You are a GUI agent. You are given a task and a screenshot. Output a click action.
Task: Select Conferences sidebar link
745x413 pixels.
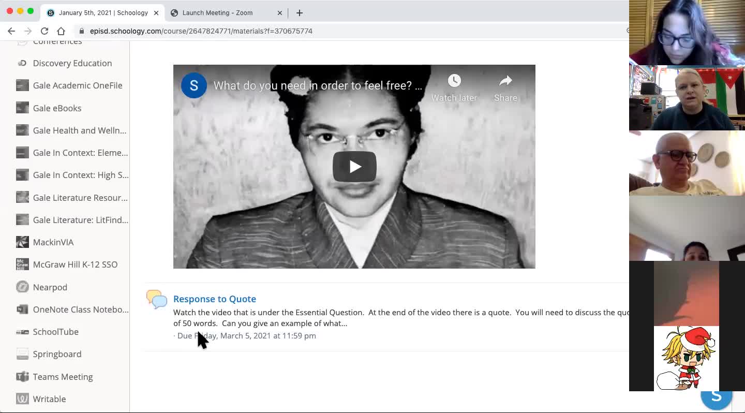(x=57, y=42)
